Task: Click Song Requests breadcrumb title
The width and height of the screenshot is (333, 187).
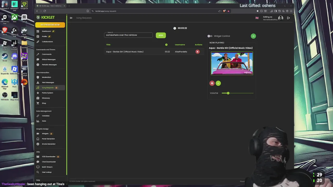Action: [x=84, y=18]
